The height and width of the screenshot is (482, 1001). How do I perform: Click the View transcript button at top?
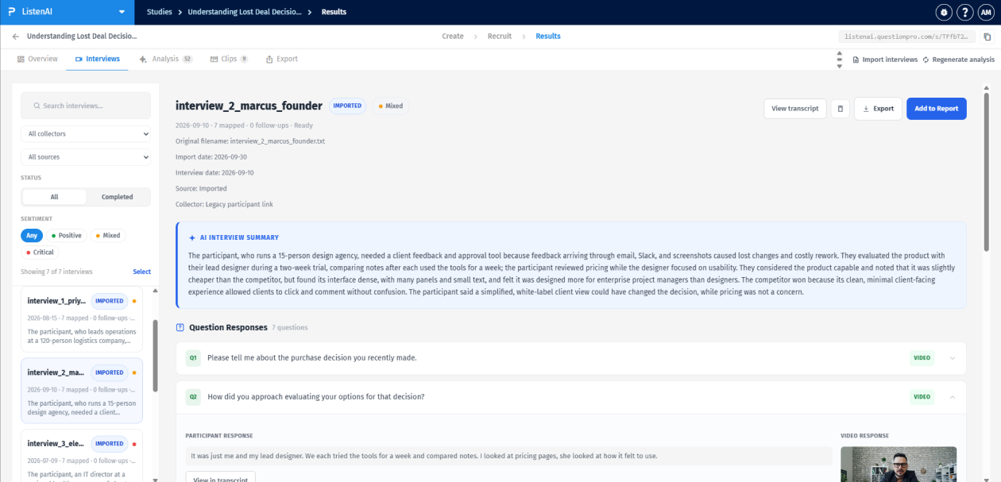click(794, 109)
